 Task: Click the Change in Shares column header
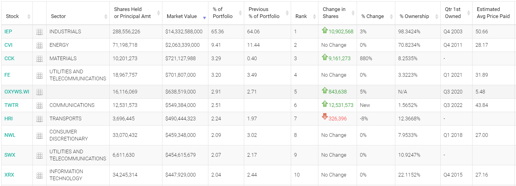coord(334,13)
